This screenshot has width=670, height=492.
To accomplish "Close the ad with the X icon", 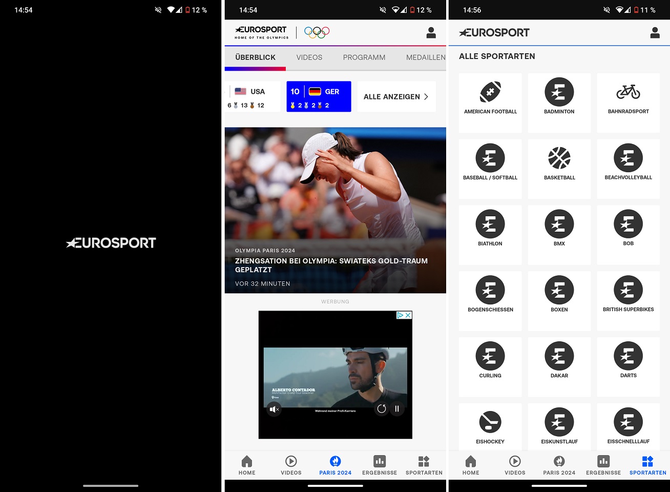I will [x=408, y=315].
